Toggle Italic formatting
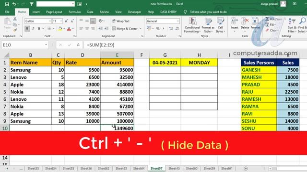The width and height of the screenshot is (307, 172). pos(33,29)
